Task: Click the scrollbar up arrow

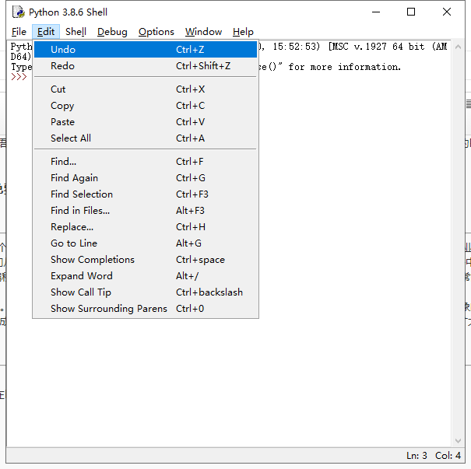Action: tap(458, 47)
